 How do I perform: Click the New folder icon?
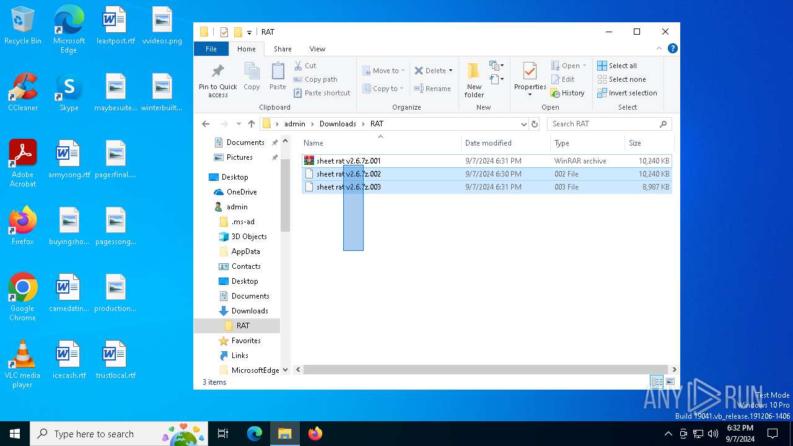click(x=474, y=71)
